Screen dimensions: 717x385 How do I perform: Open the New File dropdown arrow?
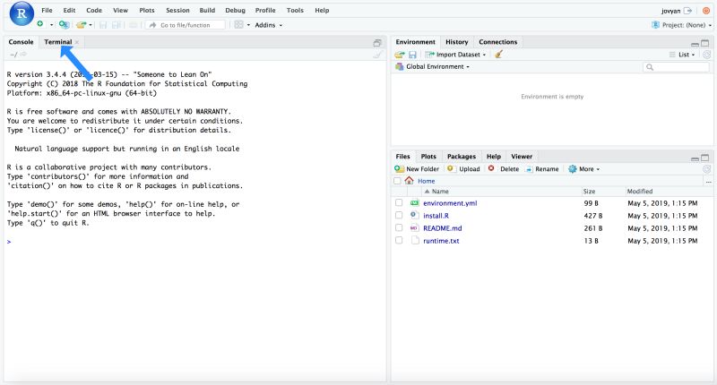[51, 25]
